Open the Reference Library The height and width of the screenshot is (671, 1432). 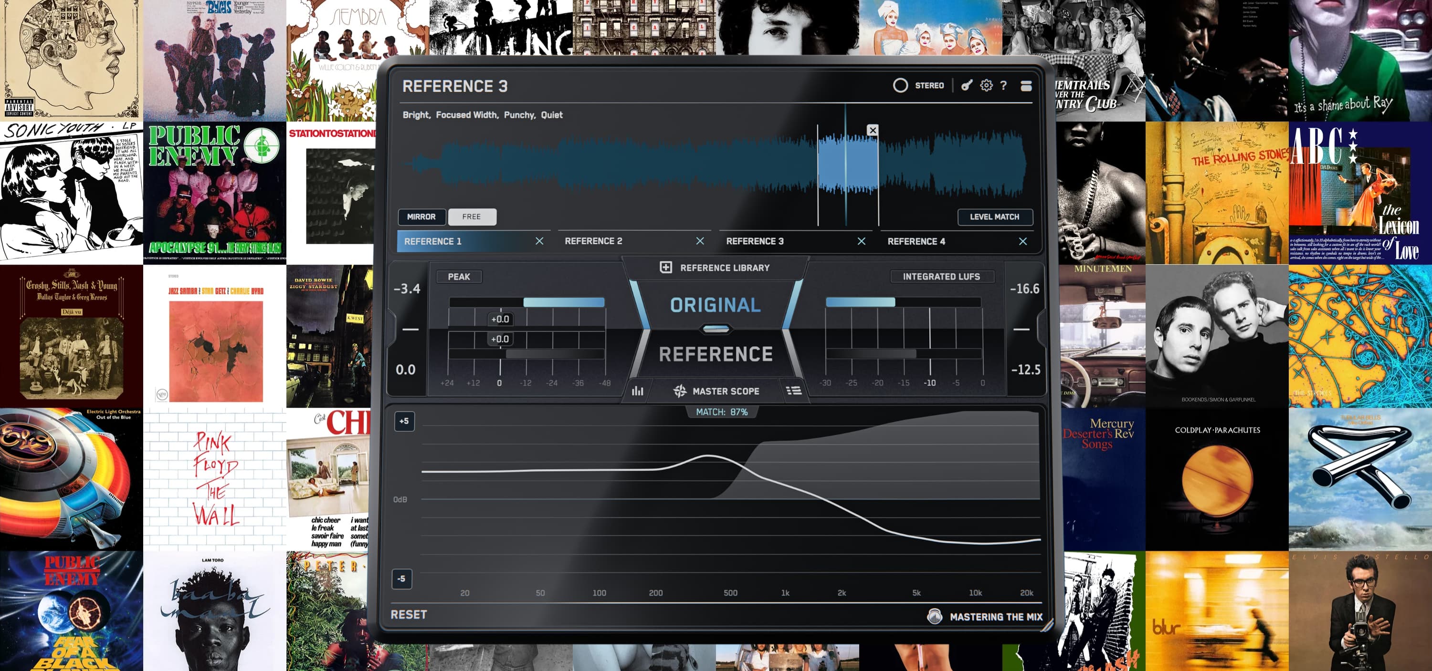(715, 268)
